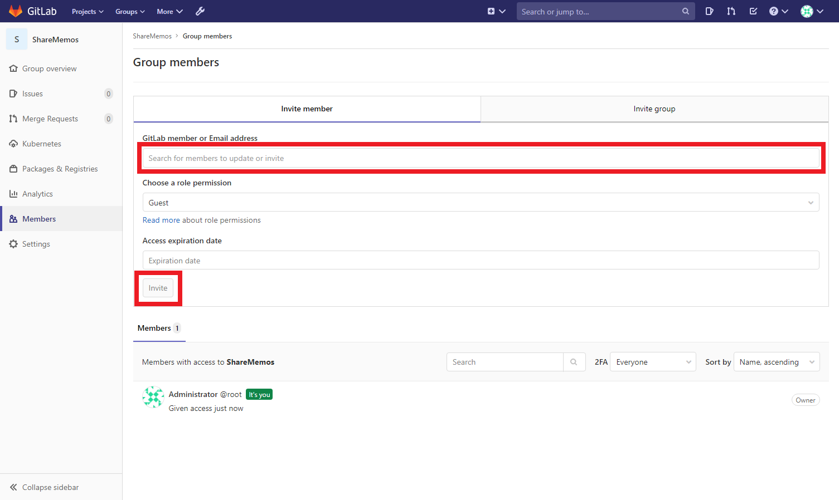Click the members search magnifier button
Viewport: 839px width, 500px height.
pos(574,362)
